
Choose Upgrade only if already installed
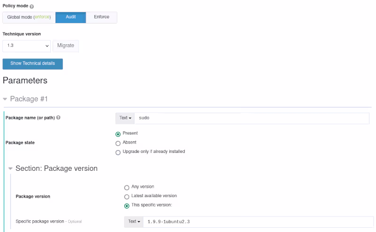(118, 152)
